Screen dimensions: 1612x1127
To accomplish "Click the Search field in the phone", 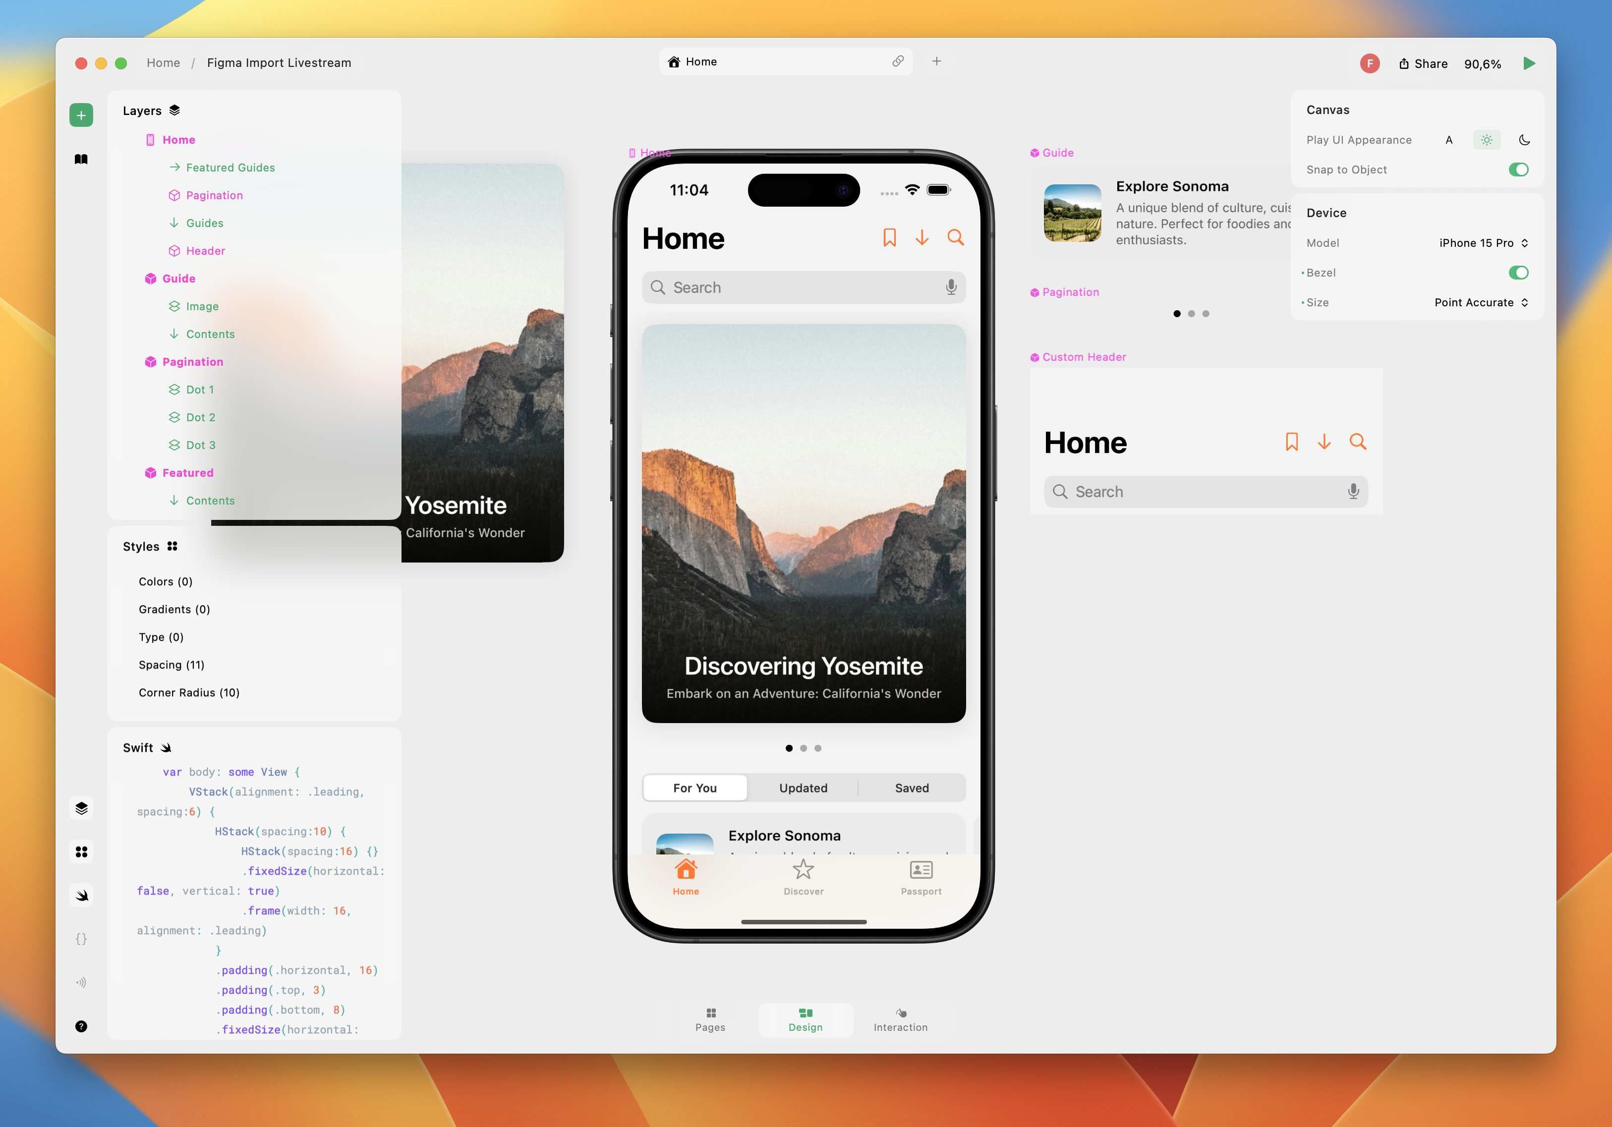I will (803, 288).
